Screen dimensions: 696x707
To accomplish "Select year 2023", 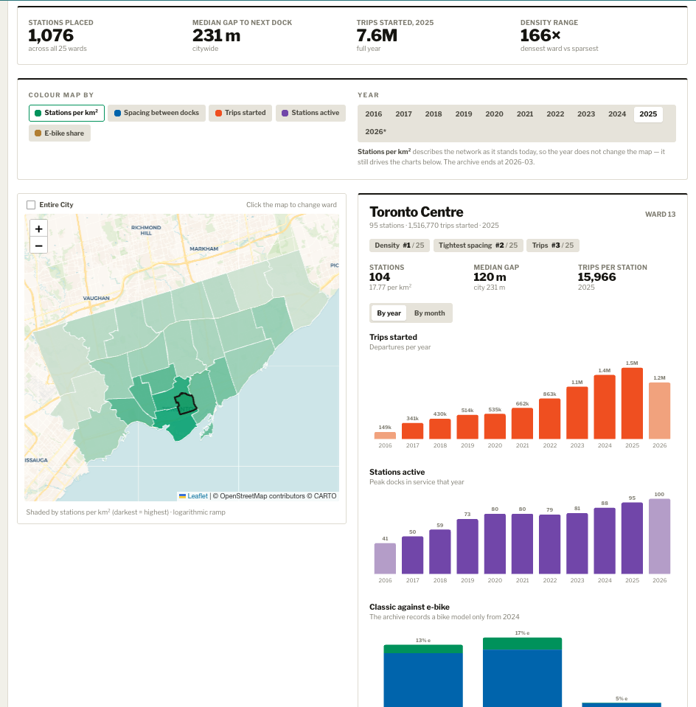I will [586, 114].
